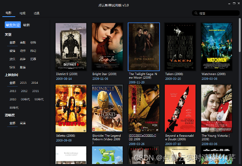Filter by 剧情 genre
Image resolution: width=242 pixels, height=166 pixels.
coord(23,67)
